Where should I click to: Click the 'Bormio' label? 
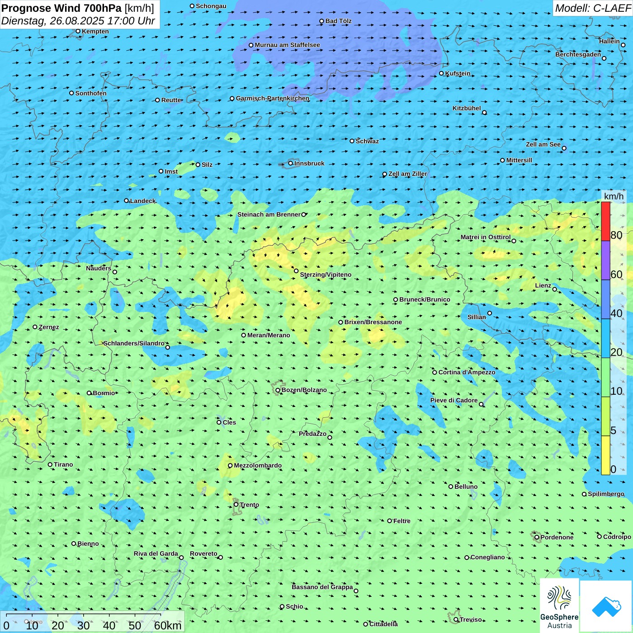pos(104,393)
